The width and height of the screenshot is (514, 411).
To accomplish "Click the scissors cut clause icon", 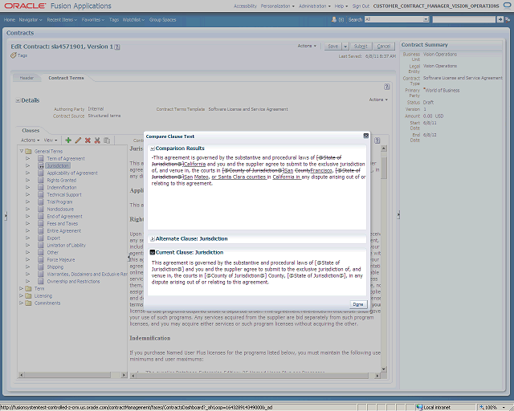I will pyautogui.click(x=97, y=140).
